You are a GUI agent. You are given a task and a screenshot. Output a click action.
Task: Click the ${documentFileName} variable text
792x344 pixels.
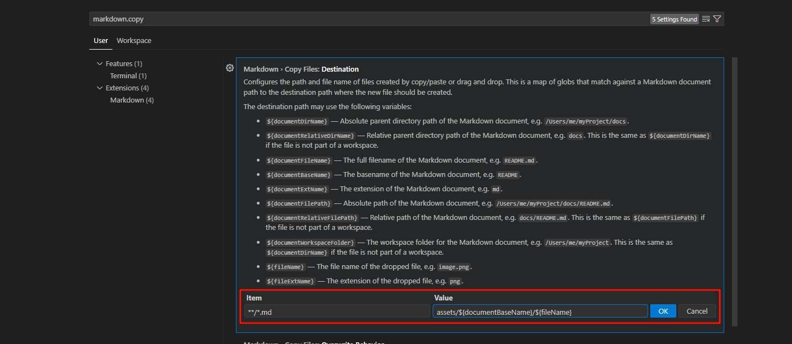tap(299, 160)
